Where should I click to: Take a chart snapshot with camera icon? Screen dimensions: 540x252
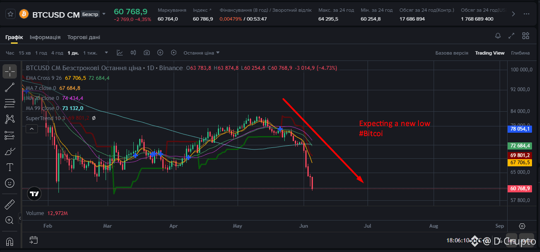tap(147, 53)
